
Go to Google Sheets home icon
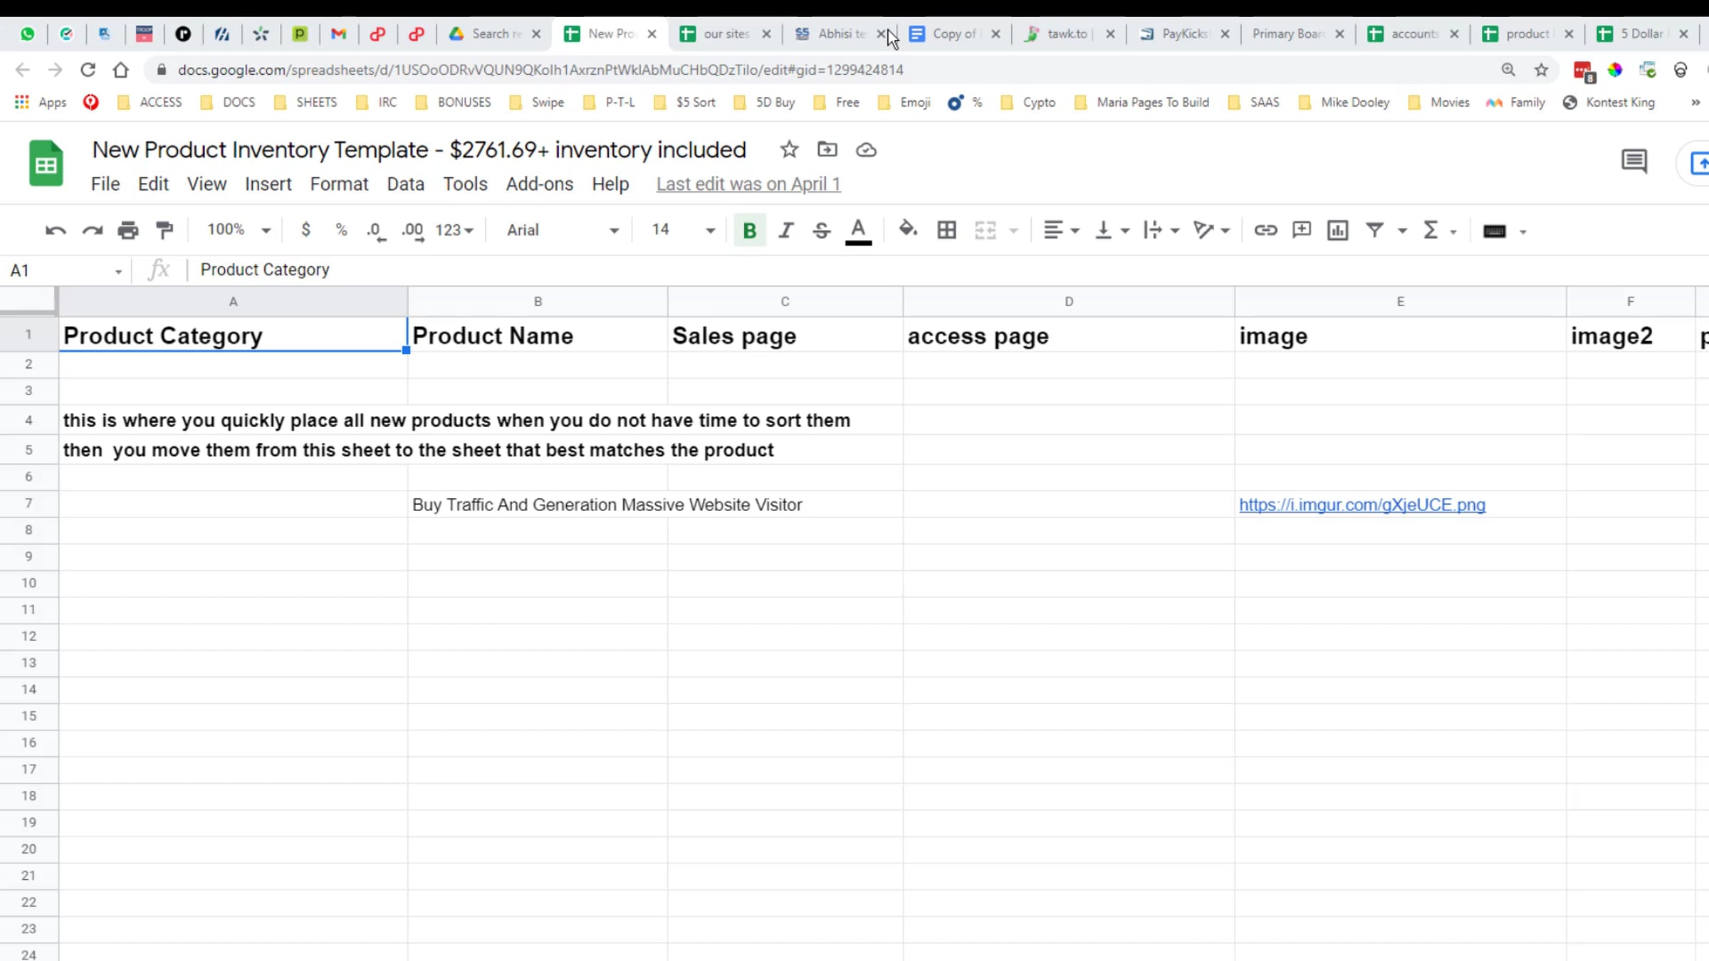tap(46, 164)
